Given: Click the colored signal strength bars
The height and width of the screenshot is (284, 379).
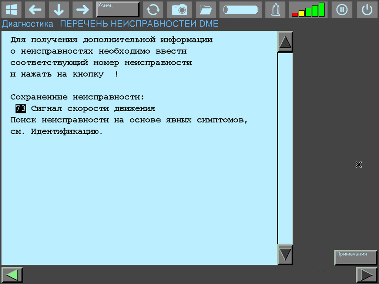Looking at the screenshot, I should pyautogui.click(x=308, y=10).
